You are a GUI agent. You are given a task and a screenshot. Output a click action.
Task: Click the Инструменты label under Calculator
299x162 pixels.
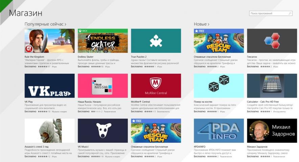point(279,112)
